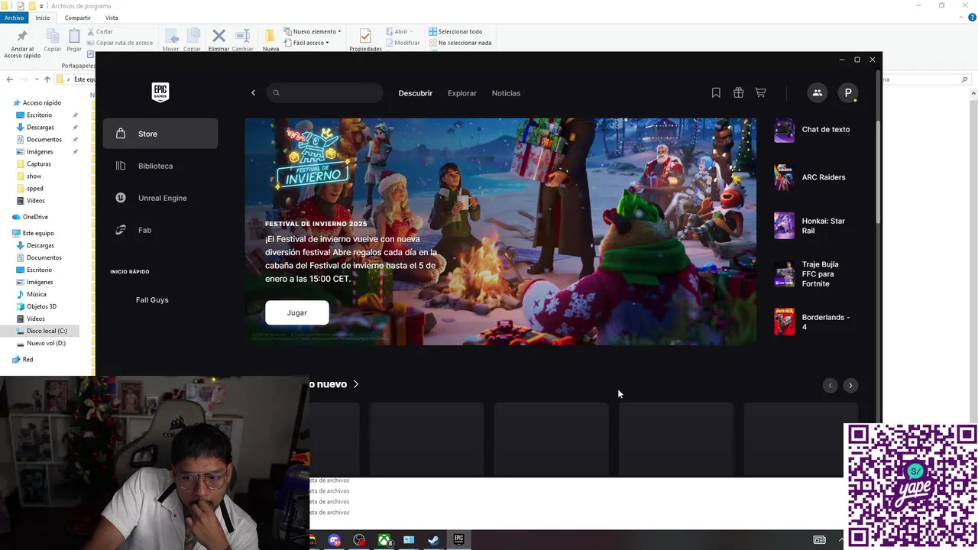Screen dimensions: 978x550
Task: Launch Fall Guys from quick launch
Action: (x=152, y=300)
